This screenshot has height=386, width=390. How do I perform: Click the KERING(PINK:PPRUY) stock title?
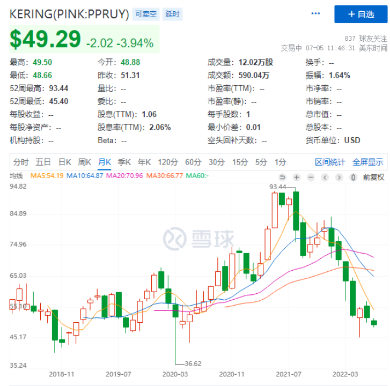click(x=69, y=14)
